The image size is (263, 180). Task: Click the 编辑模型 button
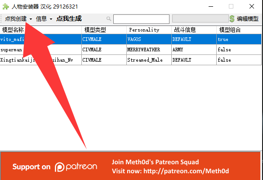[248, 18]
